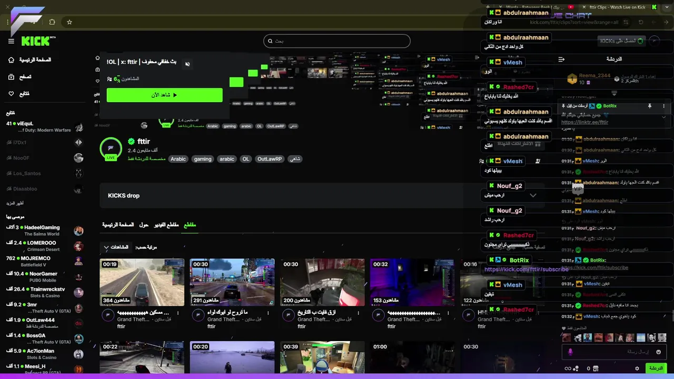
Task: Click the search box (بحث)
Action: [x=337, y=41]
